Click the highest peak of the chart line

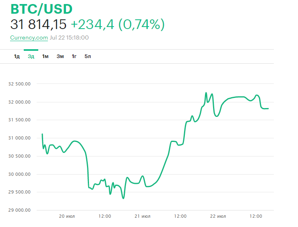coord(206,93)
